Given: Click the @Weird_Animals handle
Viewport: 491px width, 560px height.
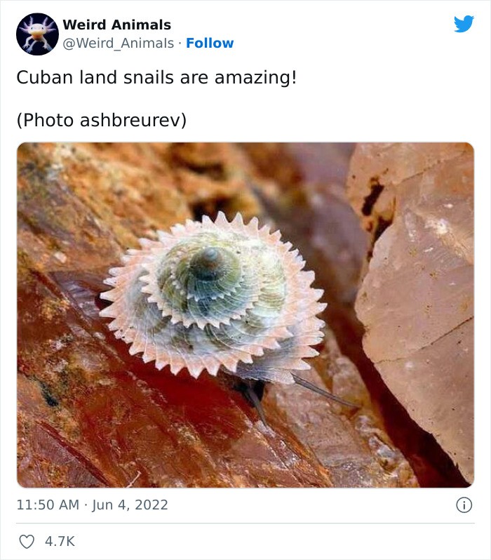Looking at the screenshot, I should click(119, 44).
